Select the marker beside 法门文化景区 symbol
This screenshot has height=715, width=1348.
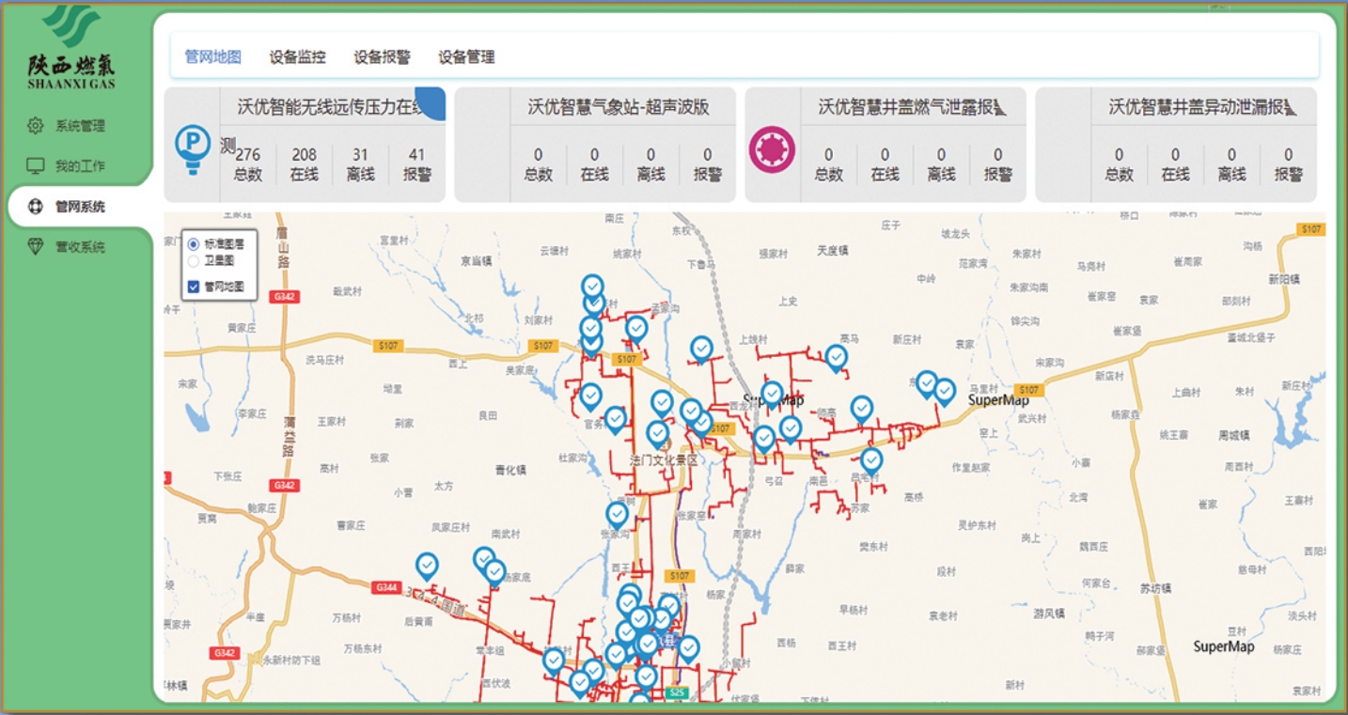point(658,435)
